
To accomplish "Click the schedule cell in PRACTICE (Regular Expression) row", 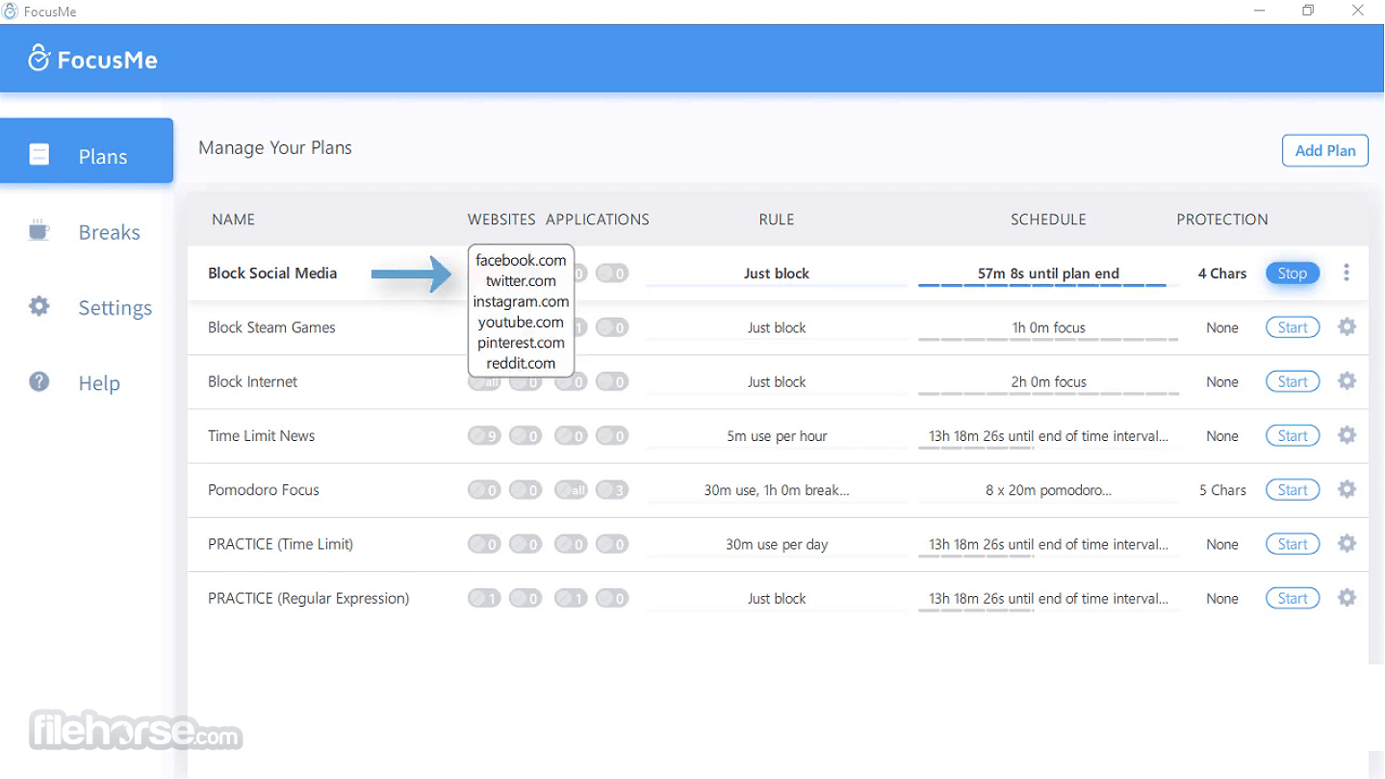I will 1048,598.
